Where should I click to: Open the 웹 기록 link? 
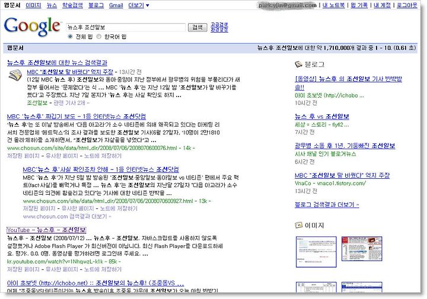coord(359,5)
